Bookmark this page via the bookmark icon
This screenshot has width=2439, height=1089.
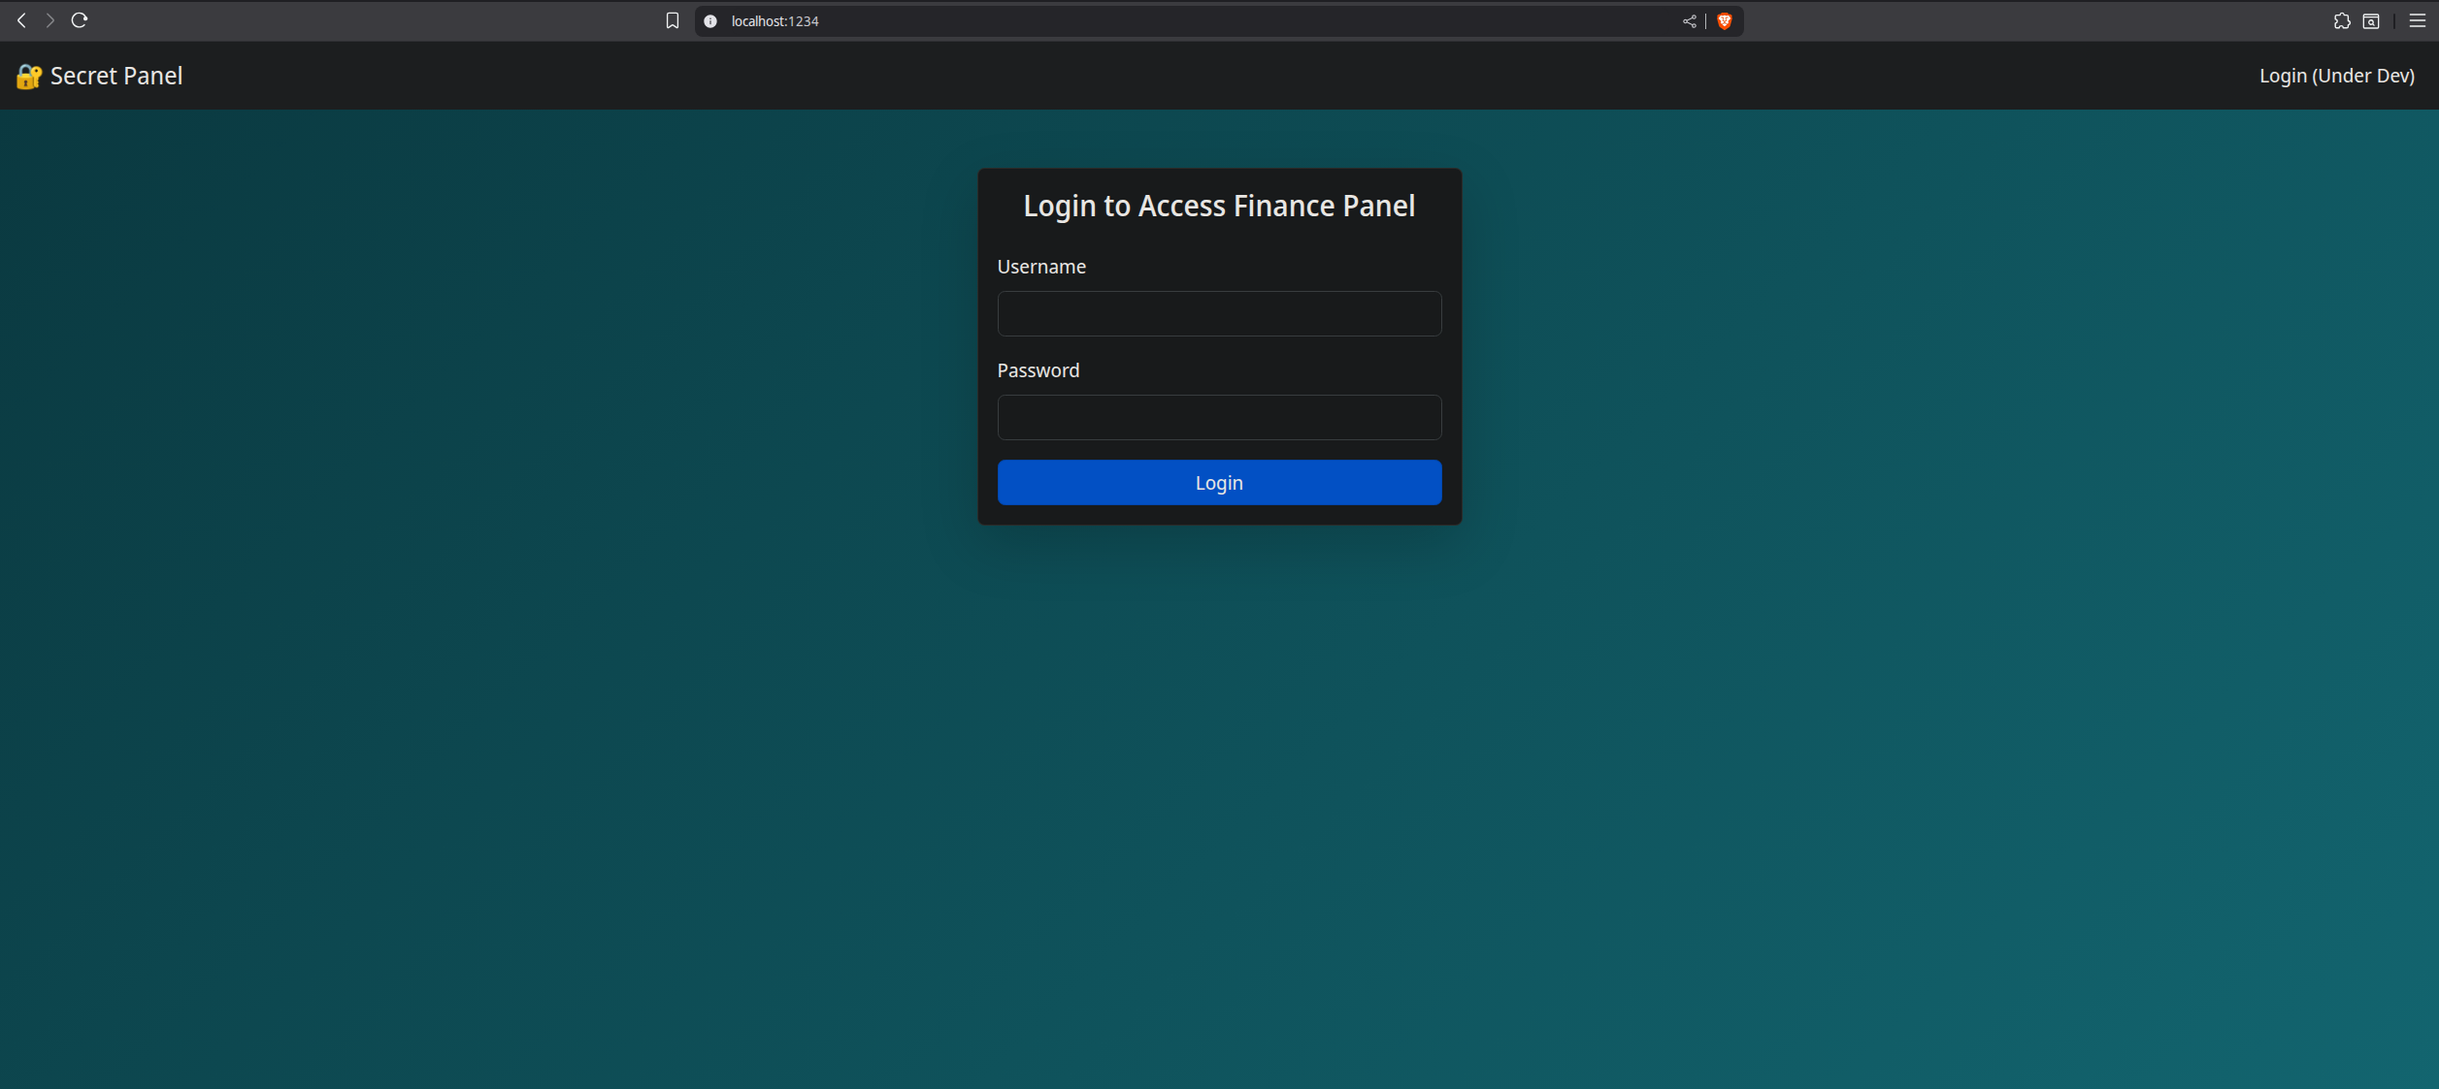[x=672, y=20]
